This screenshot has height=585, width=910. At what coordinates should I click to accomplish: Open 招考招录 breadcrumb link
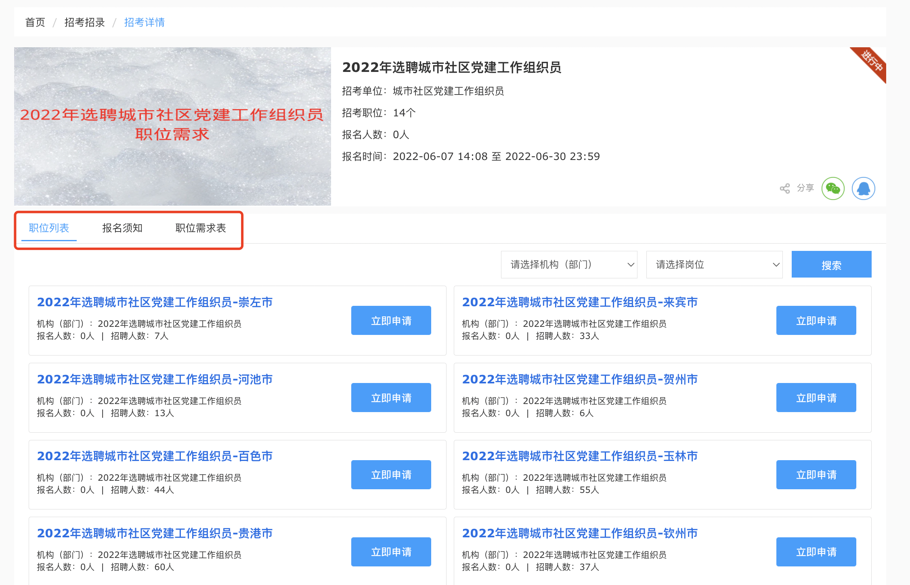click(84, 22)
